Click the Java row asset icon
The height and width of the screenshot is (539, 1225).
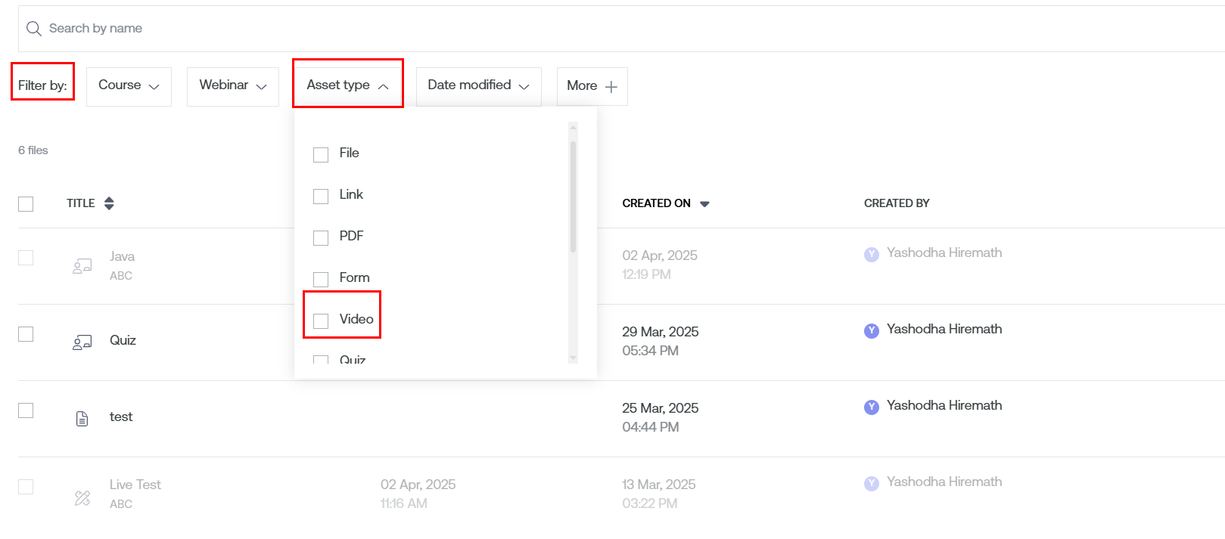pyautogui.click(x=82, y=266)
